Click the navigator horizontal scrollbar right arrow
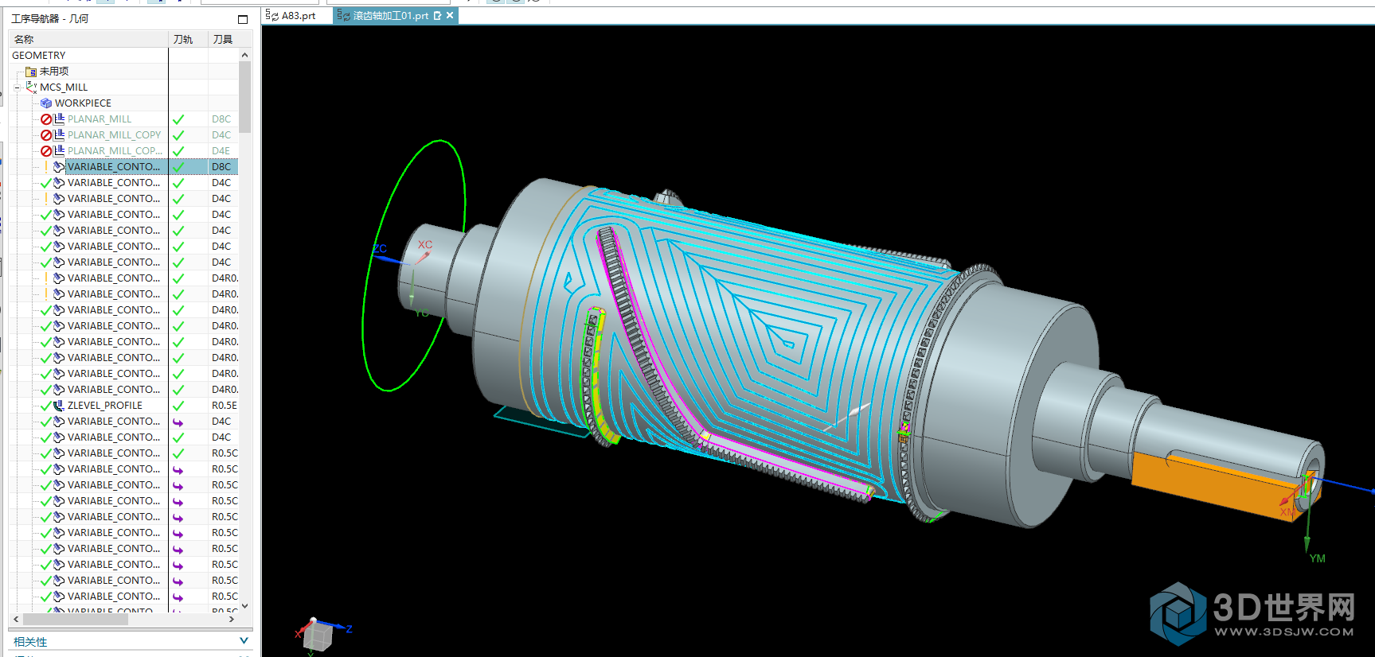1375x657 pixels. 232,619
